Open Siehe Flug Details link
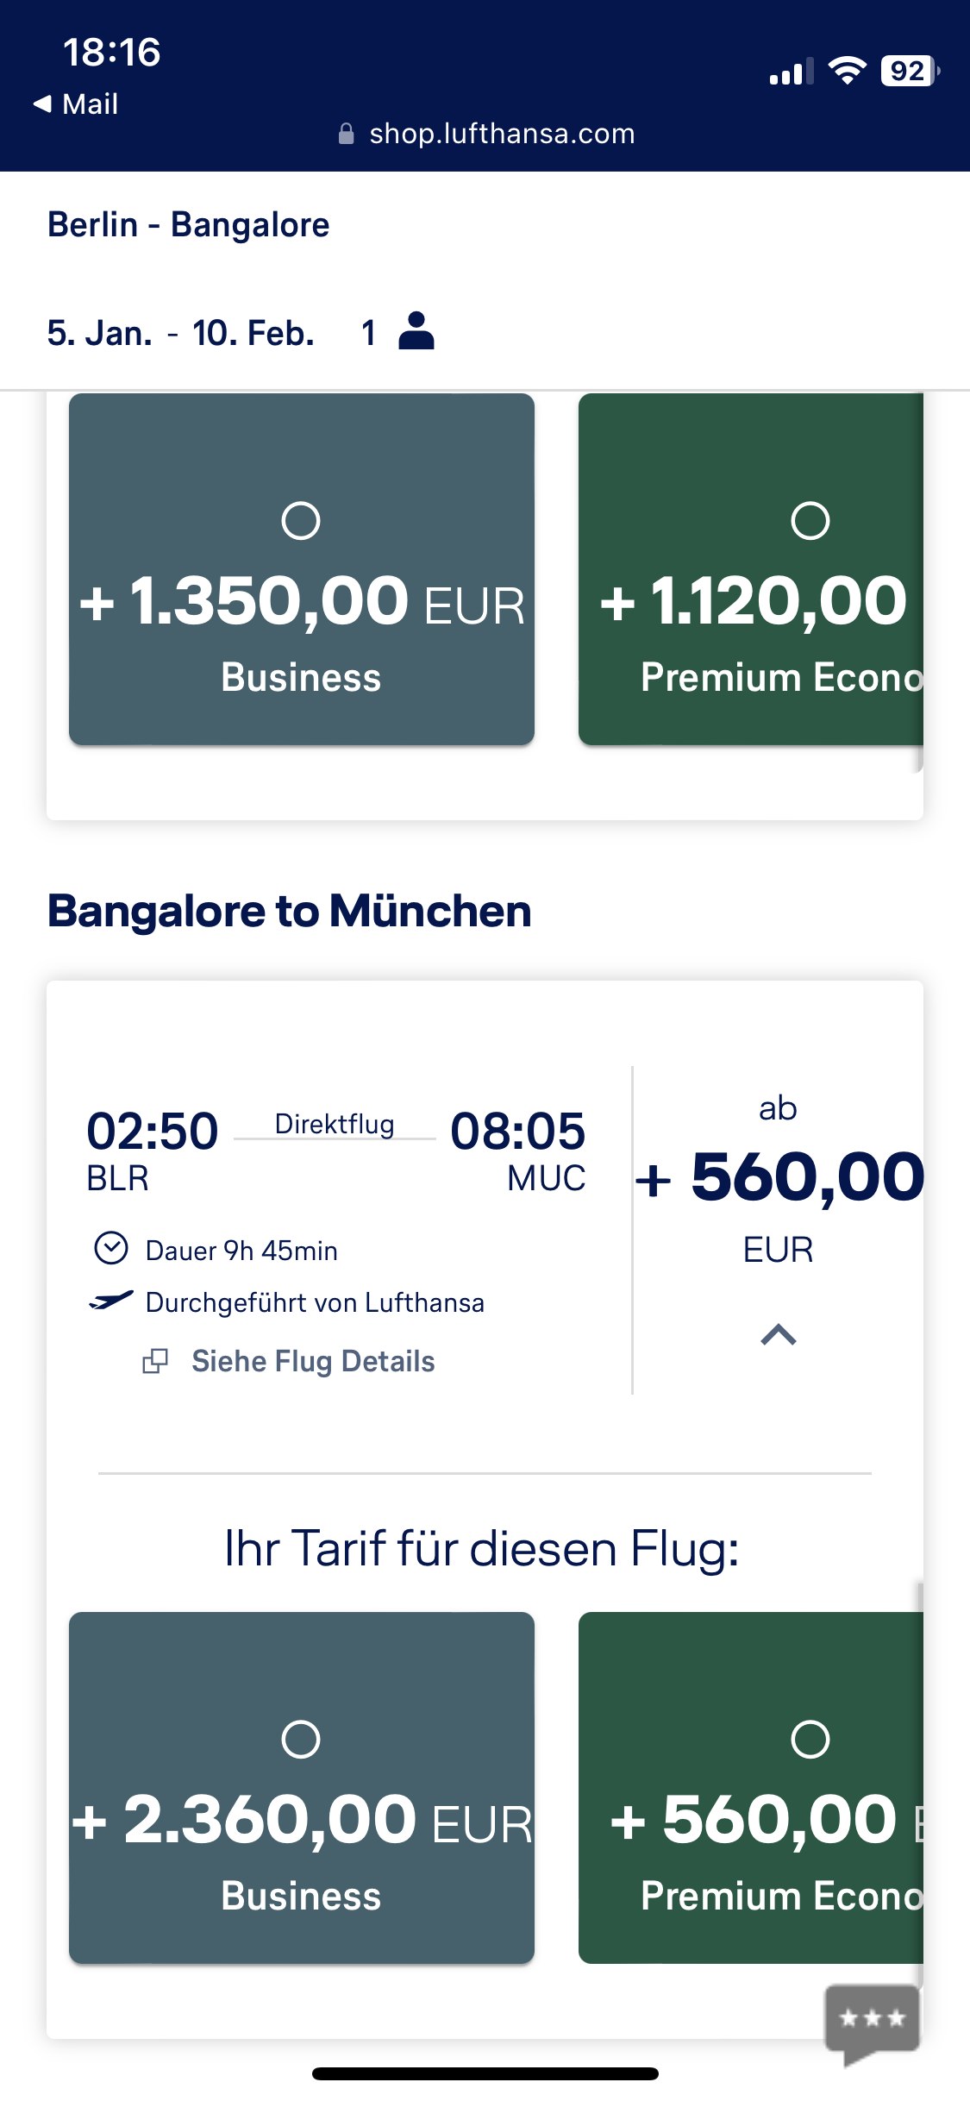Viewport: 970px width, 2101px height. [x=313, y=1361]
